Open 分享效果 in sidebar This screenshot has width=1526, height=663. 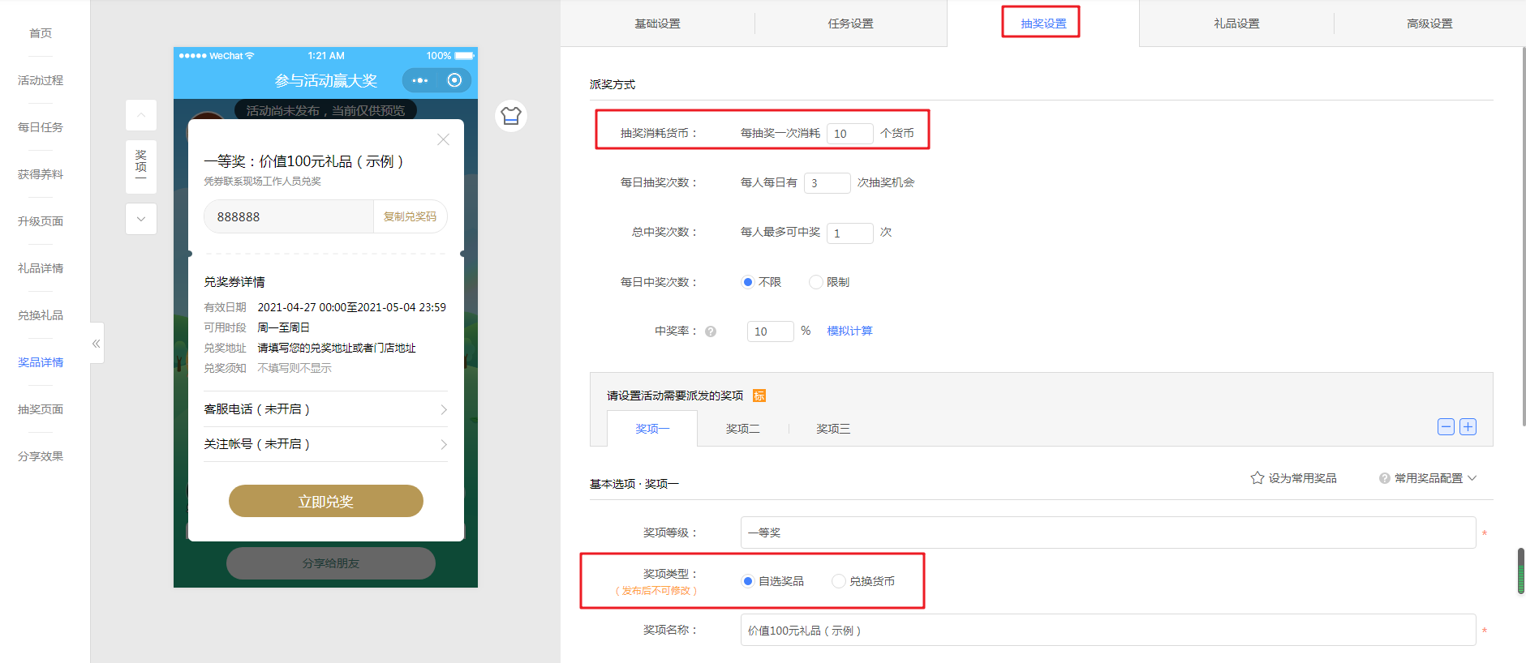click(41, 456)
